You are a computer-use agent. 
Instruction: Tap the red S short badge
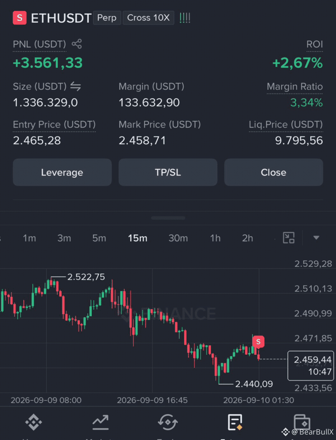(20, 18)
